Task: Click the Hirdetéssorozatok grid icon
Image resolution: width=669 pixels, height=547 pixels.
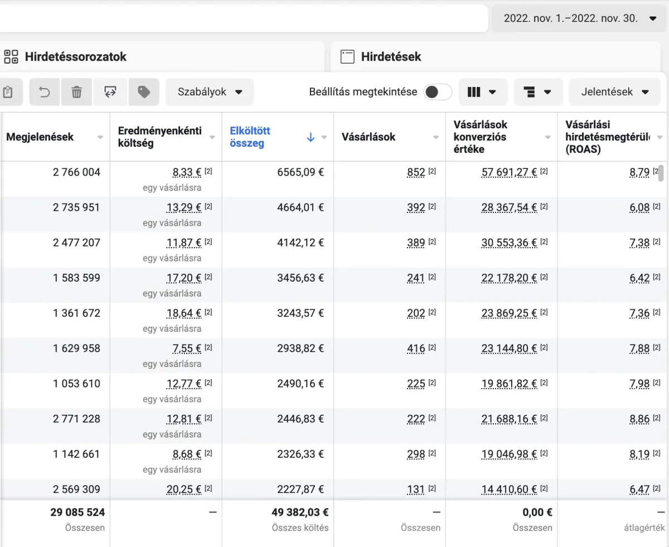Action: (11, 56)
